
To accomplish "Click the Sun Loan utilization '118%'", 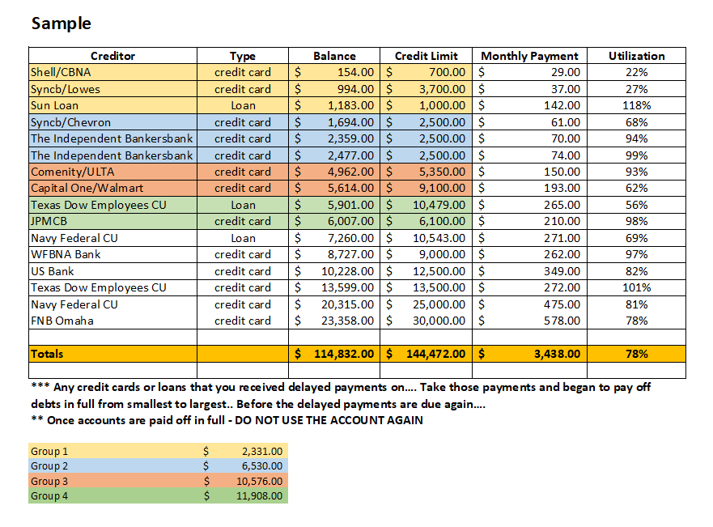I will click(637, 105).
